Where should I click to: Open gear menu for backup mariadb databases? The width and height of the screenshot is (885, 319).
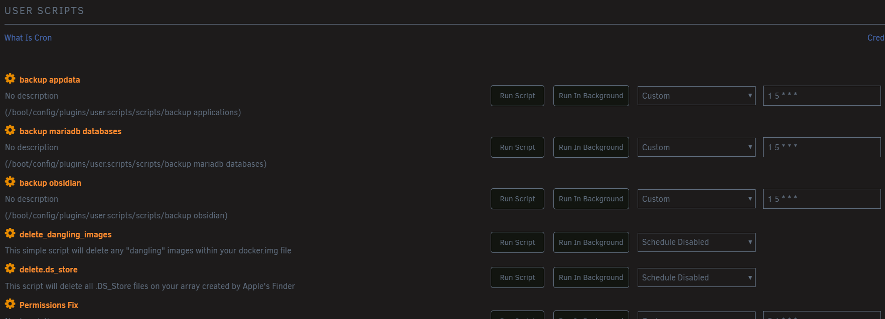pyautogui.click(x=10, y=130)
